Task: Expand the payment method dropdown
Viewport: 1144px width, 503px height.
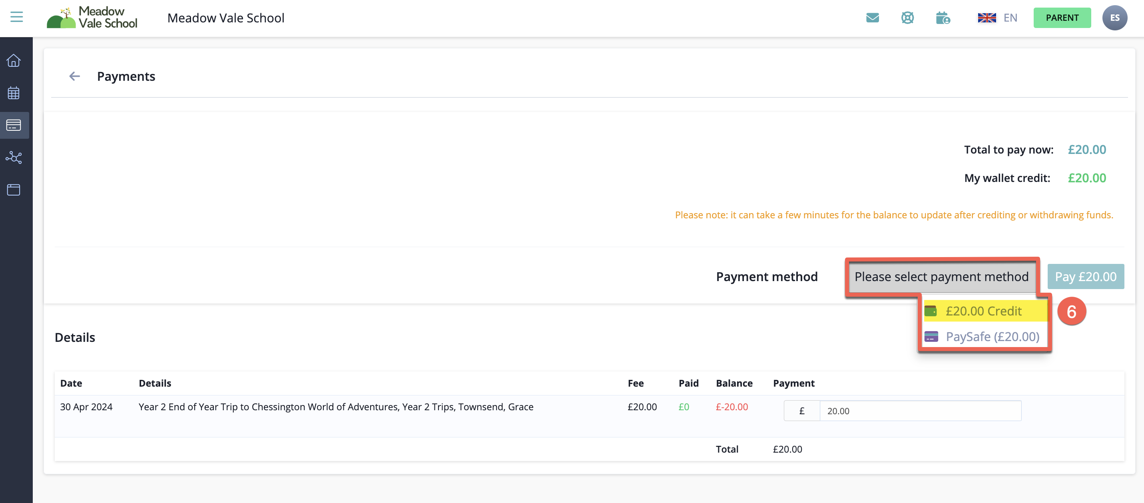Action: pyautogui.click(x=941, y=277)
